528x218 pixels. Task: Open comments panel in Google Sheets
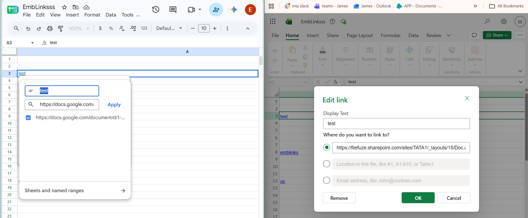173,10
